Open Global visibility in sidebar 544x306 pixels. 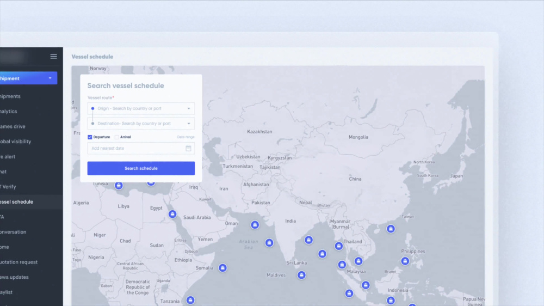(x=16, y=142)
